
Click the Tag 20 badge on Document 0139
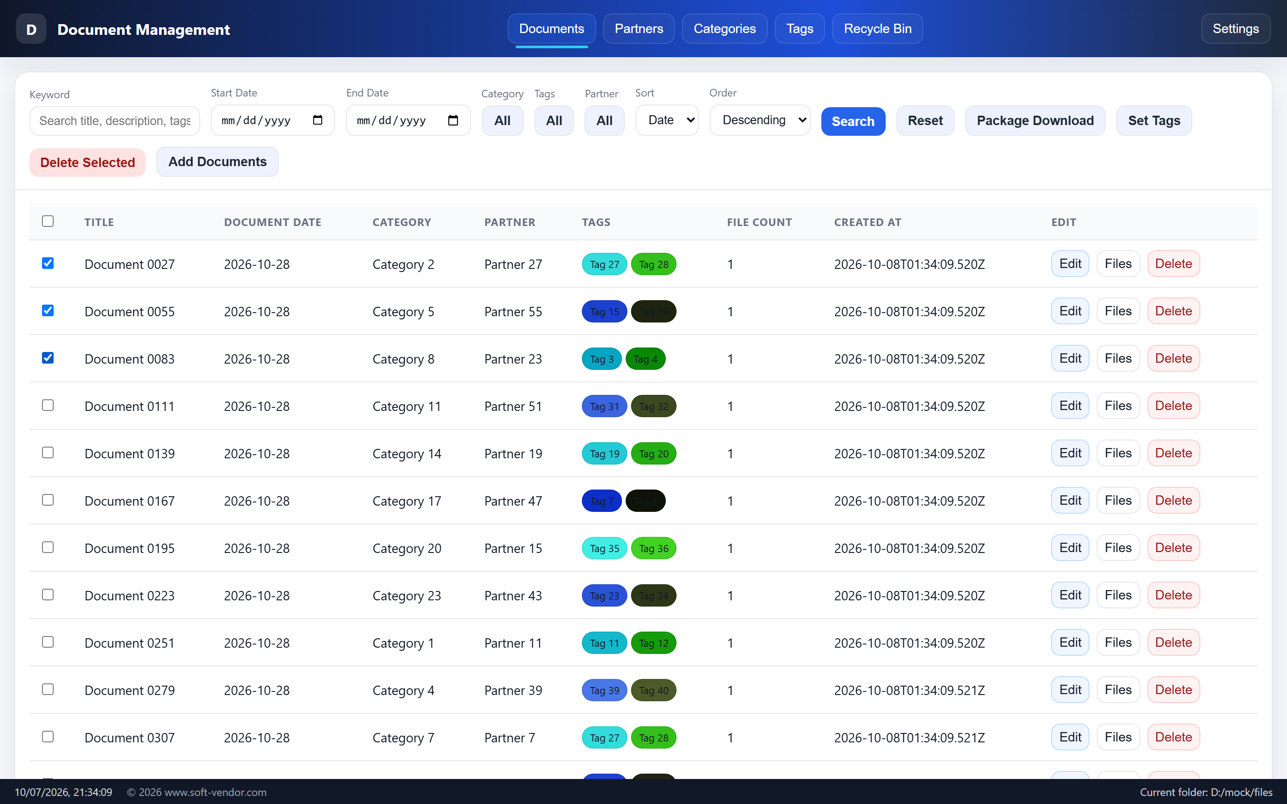[654, 453]
